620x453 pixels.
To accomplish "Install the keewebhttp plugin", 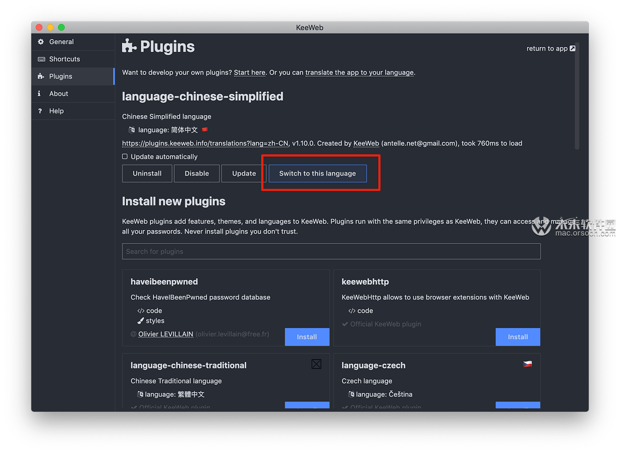I will 518,337.
